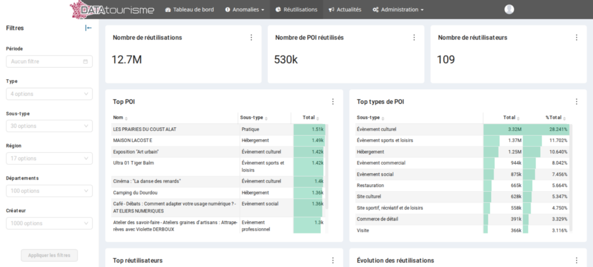Viewport: 593px width, 267px height.
Task: Open the Top types de POI options menu
Action: click(576, 102)
